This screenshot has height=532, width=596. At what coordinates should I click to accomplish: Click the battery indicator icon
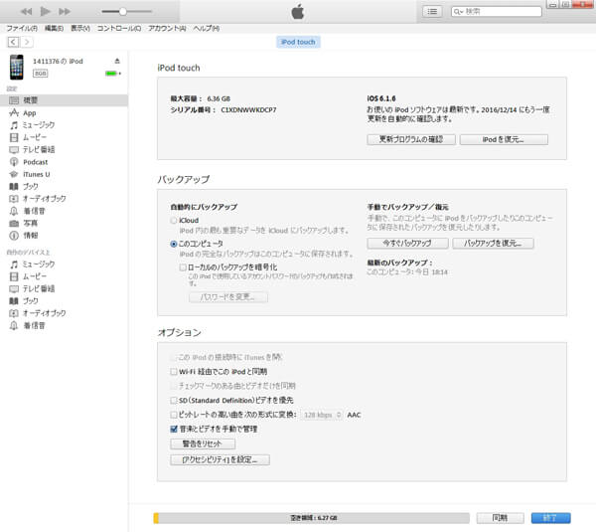click(113, 73)
